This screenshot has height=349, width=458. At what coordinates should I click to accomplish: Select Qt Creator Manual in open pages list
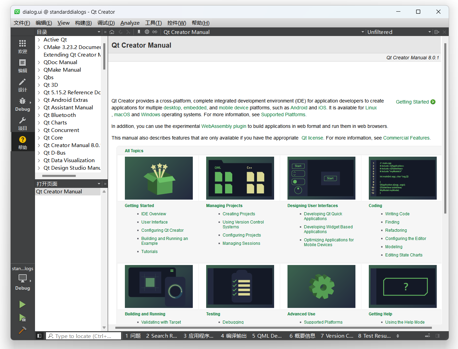click(x=68, y=192)
